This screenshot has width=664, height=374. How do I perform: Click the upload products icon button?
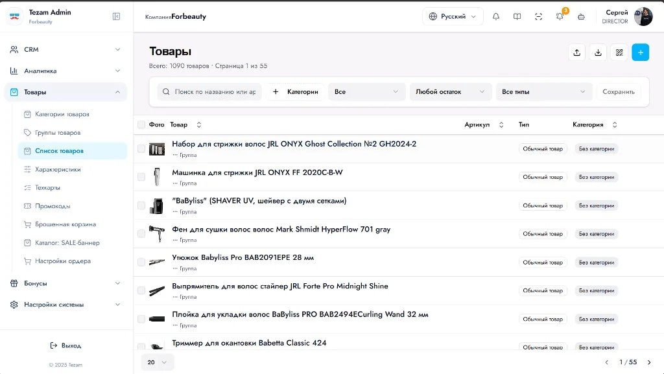[576, 53]
